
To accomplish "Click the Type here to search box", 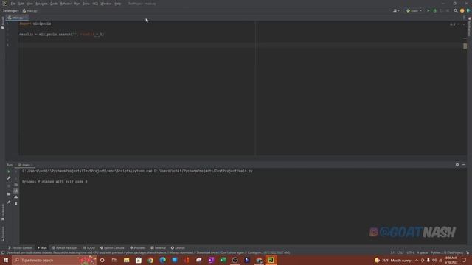I will (54, 260).
